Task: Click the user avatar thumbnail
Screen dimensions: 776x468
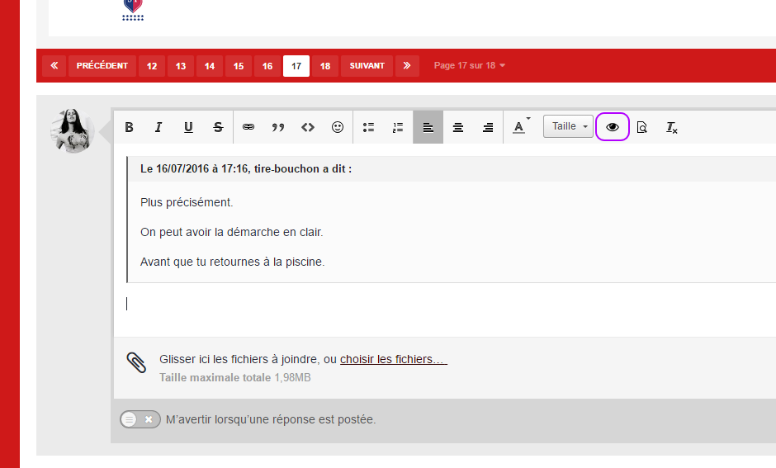Action: (73, 130)
